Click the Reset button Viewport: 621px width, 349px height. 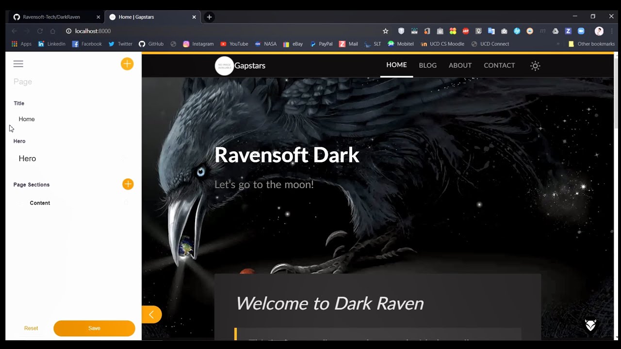pos(31,328)
